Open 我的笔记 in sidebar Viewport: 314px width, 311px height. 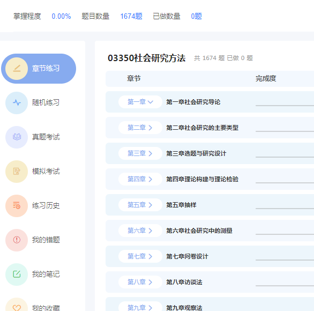point(46,274)
